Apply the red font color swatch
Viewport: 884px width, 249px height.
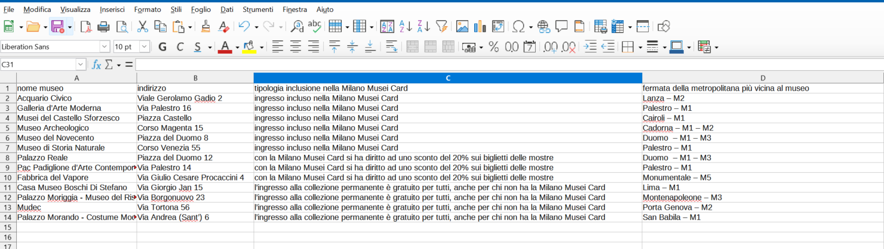coord(225,46)
